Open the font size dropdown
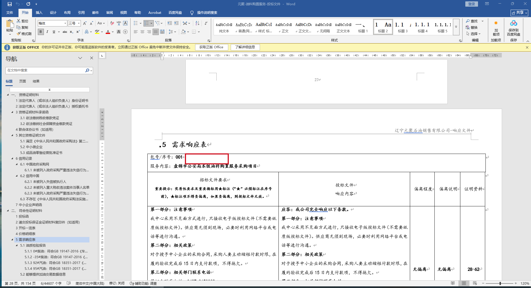This screenshot has height=288, width=531. [x=79, y=23]
